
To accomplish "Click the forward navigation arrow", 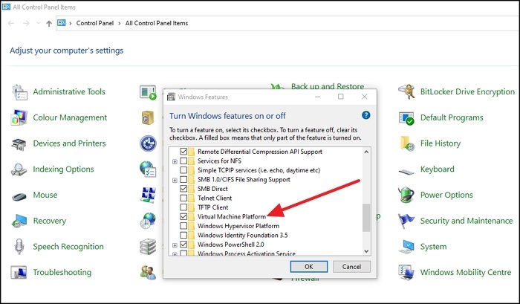I will point(26,23).
